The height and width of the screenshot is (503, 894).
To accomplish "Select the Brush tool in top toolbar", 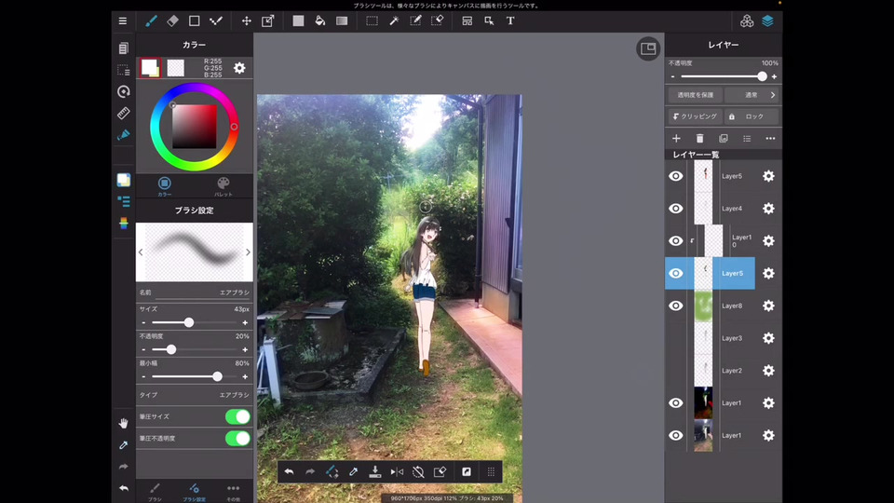I will click(151, 21).
